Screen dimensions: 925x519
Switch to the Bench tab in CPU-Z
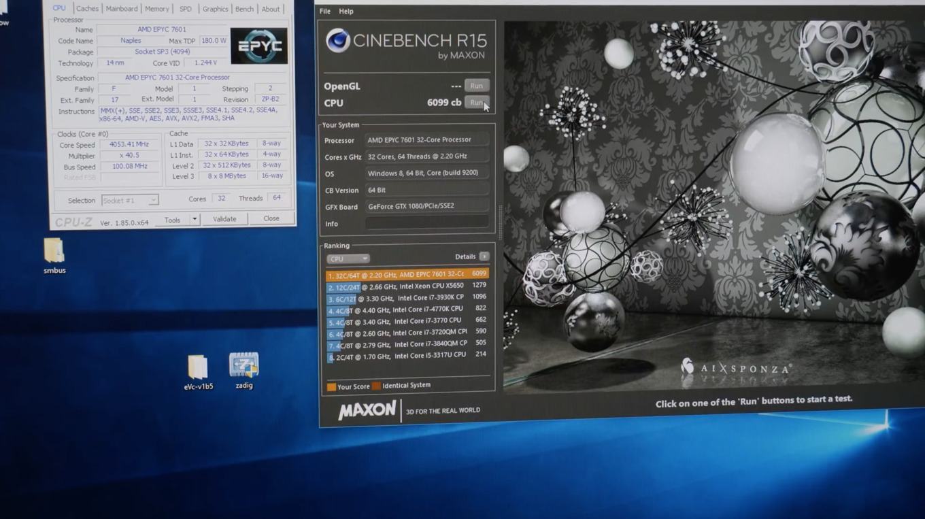pos(244,9)
